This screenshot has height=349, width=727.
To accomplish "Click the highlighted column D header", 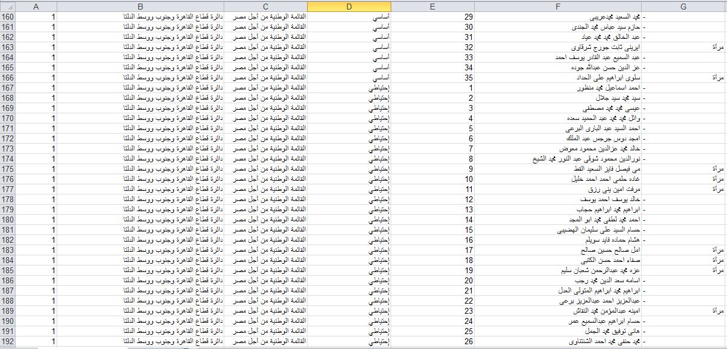I will click(x=349, y=7).
